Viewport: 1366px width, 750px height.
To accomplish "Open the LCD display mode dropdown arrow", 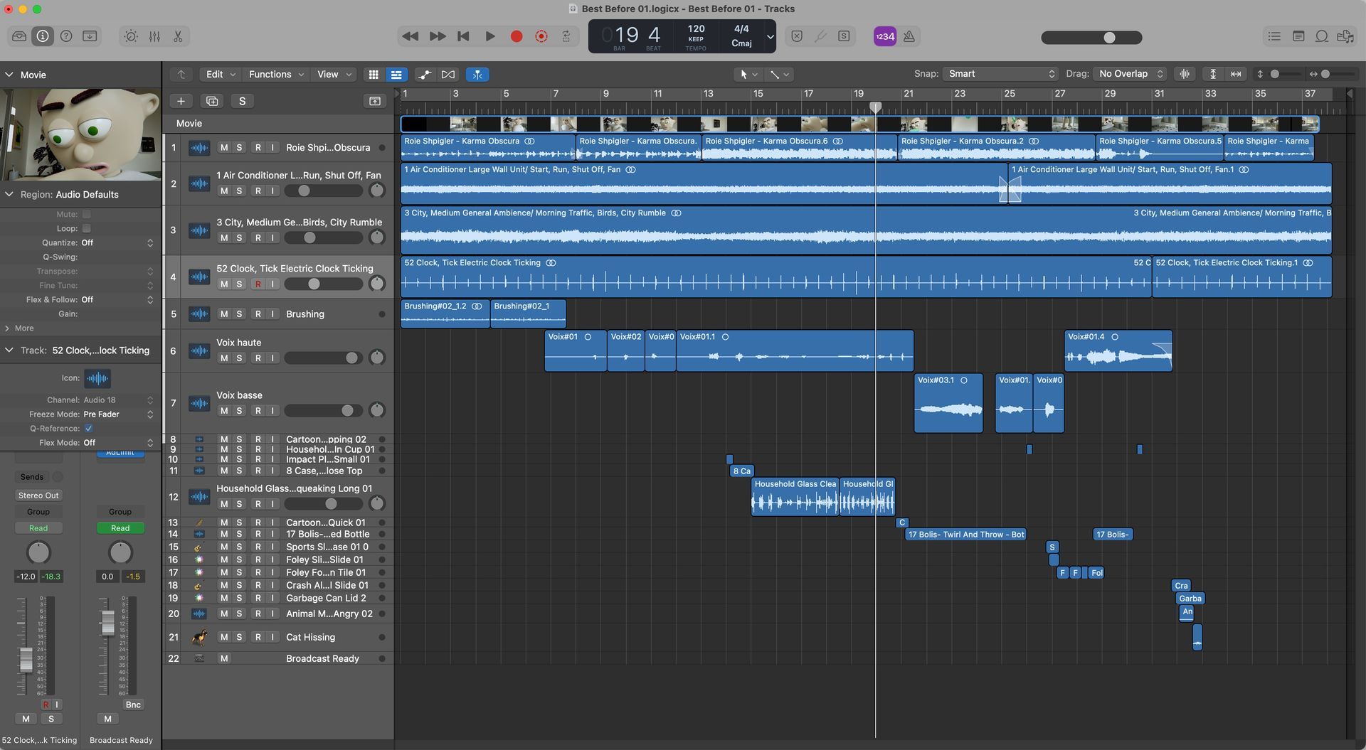I will point(770,36).
